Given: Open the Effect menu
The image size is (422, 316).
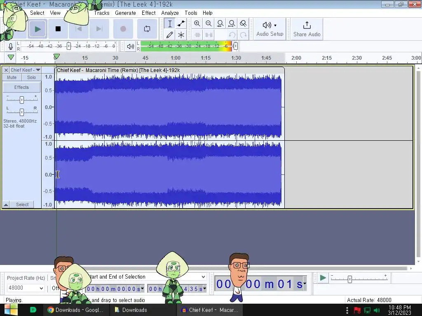Looking at the screenshot, I should [148, 13].
